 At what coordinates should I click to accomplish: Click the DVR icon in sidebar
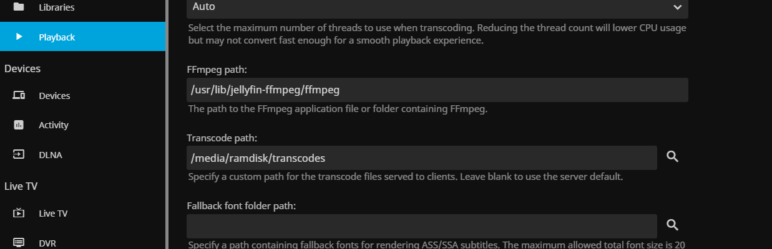click(19, 242)
